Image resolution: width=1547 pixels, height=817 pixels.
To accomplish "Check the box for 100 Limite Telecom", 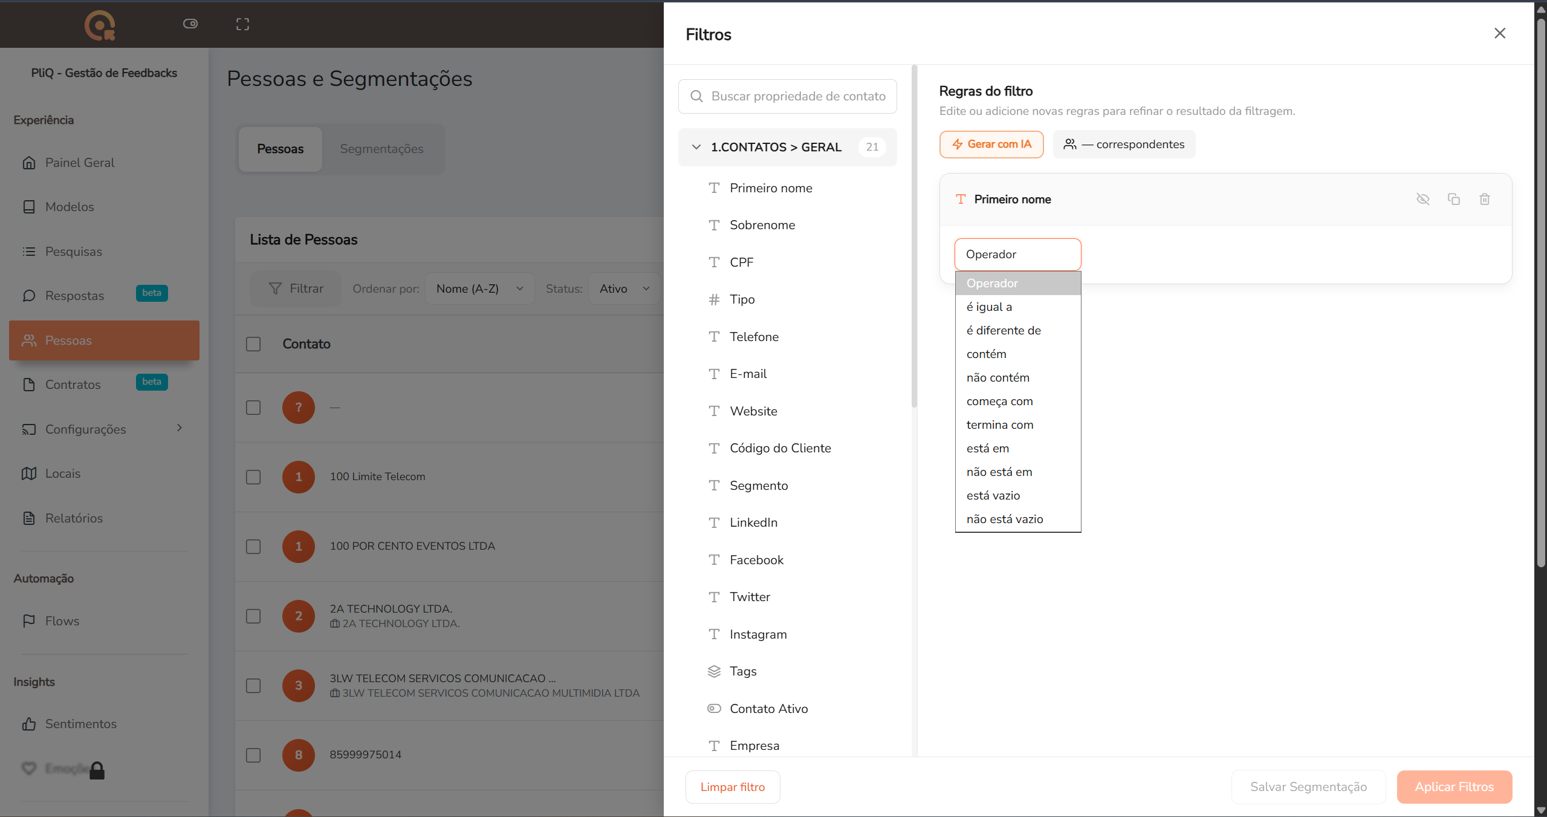I will (253, 477).
